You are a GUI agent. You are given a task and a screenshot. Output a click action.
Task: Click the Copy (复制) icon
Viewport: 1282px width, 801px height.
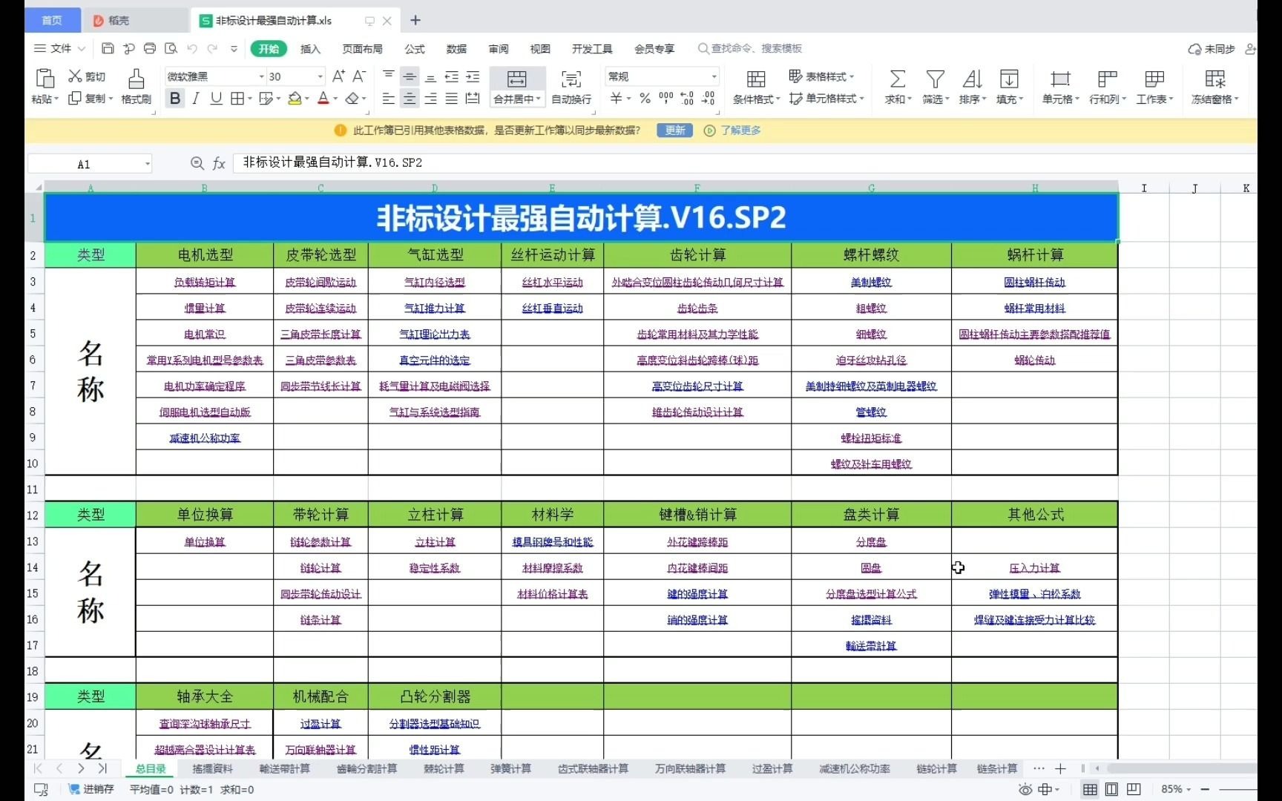click(x=75, y=98)
